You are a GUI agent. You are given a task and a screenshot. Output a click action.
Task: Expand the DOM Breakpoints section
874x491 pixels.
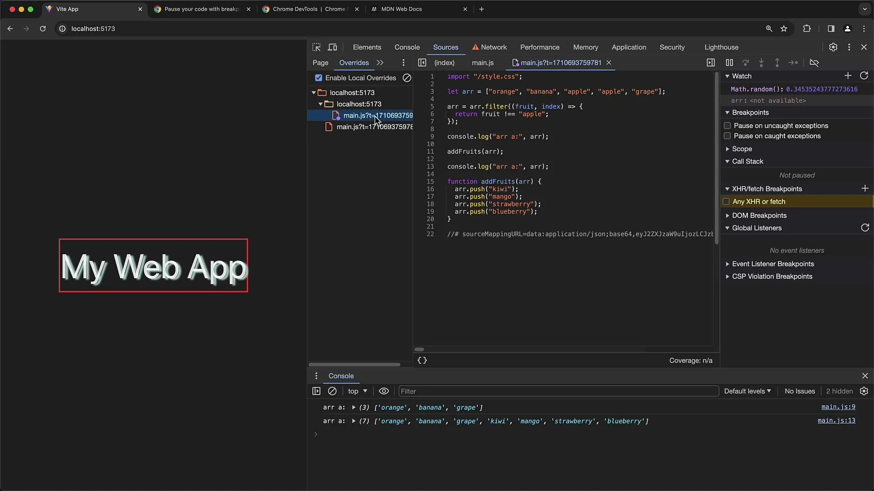[x=727, y=215]
